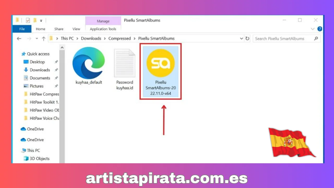Select the Documents folder in sidebar
The image size is (334, 188).
pyautogui.click(x=40, y=78)
